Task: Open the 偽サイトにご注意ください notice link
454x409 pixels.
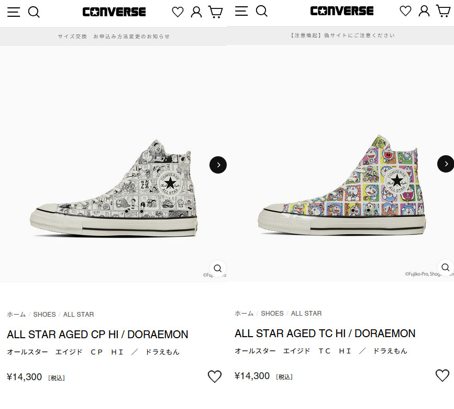Action: pos(341,35)
